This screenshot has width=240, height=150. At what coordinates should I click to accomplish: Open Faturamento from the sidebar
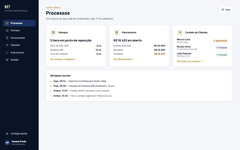tap(19, 38)
